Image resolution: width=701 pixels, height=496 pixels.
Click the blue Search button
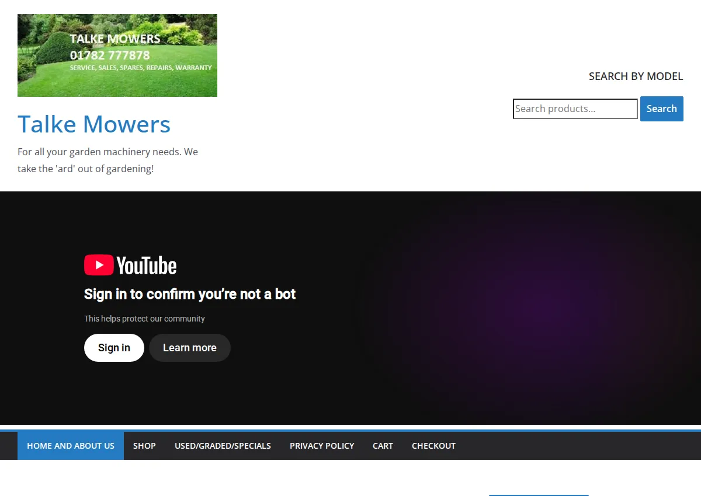click(662, 109)
